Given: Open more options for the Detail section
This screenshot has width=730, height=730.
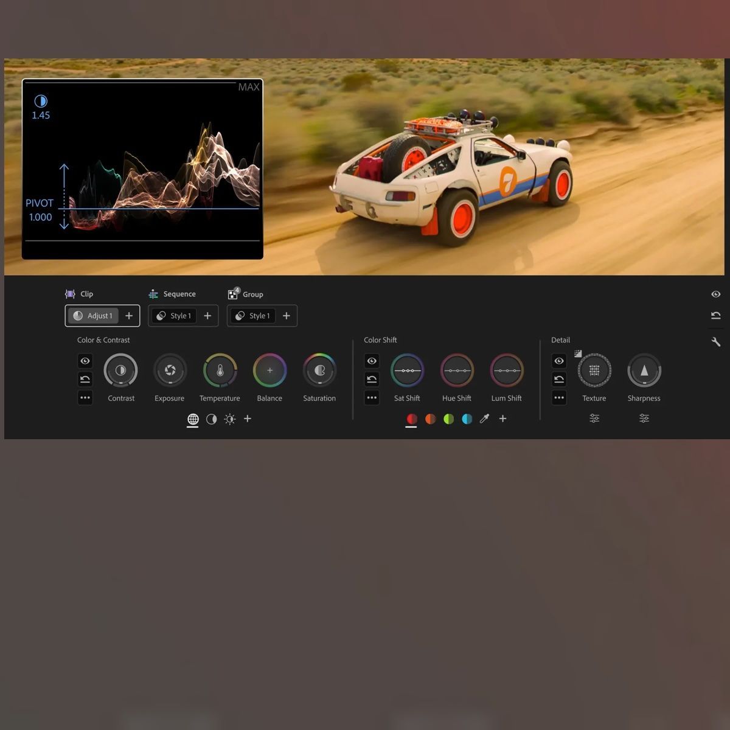Looking at the screenshot, I should (x=559, y=398).
